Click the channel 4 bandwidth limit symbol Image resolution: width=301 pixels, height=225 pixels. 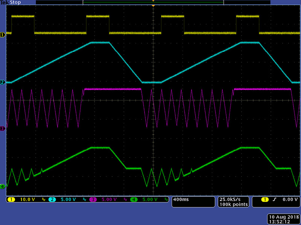pos(166,199)
